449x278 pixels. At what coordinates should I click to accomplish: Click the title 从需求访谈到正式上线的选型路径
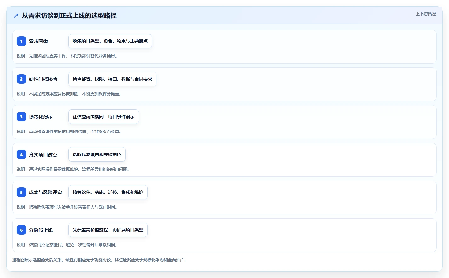tap(69, 15)
